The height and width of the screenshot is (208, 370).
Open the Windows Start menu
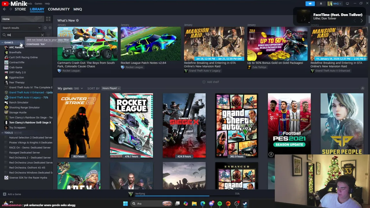pyautogui.click(x=125, y=204)
